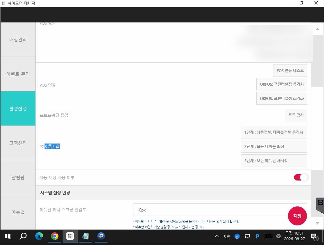Viewport: 324px width, 245px height.
Task: Open the network tray icon
Action: click(x=247, y=236)
